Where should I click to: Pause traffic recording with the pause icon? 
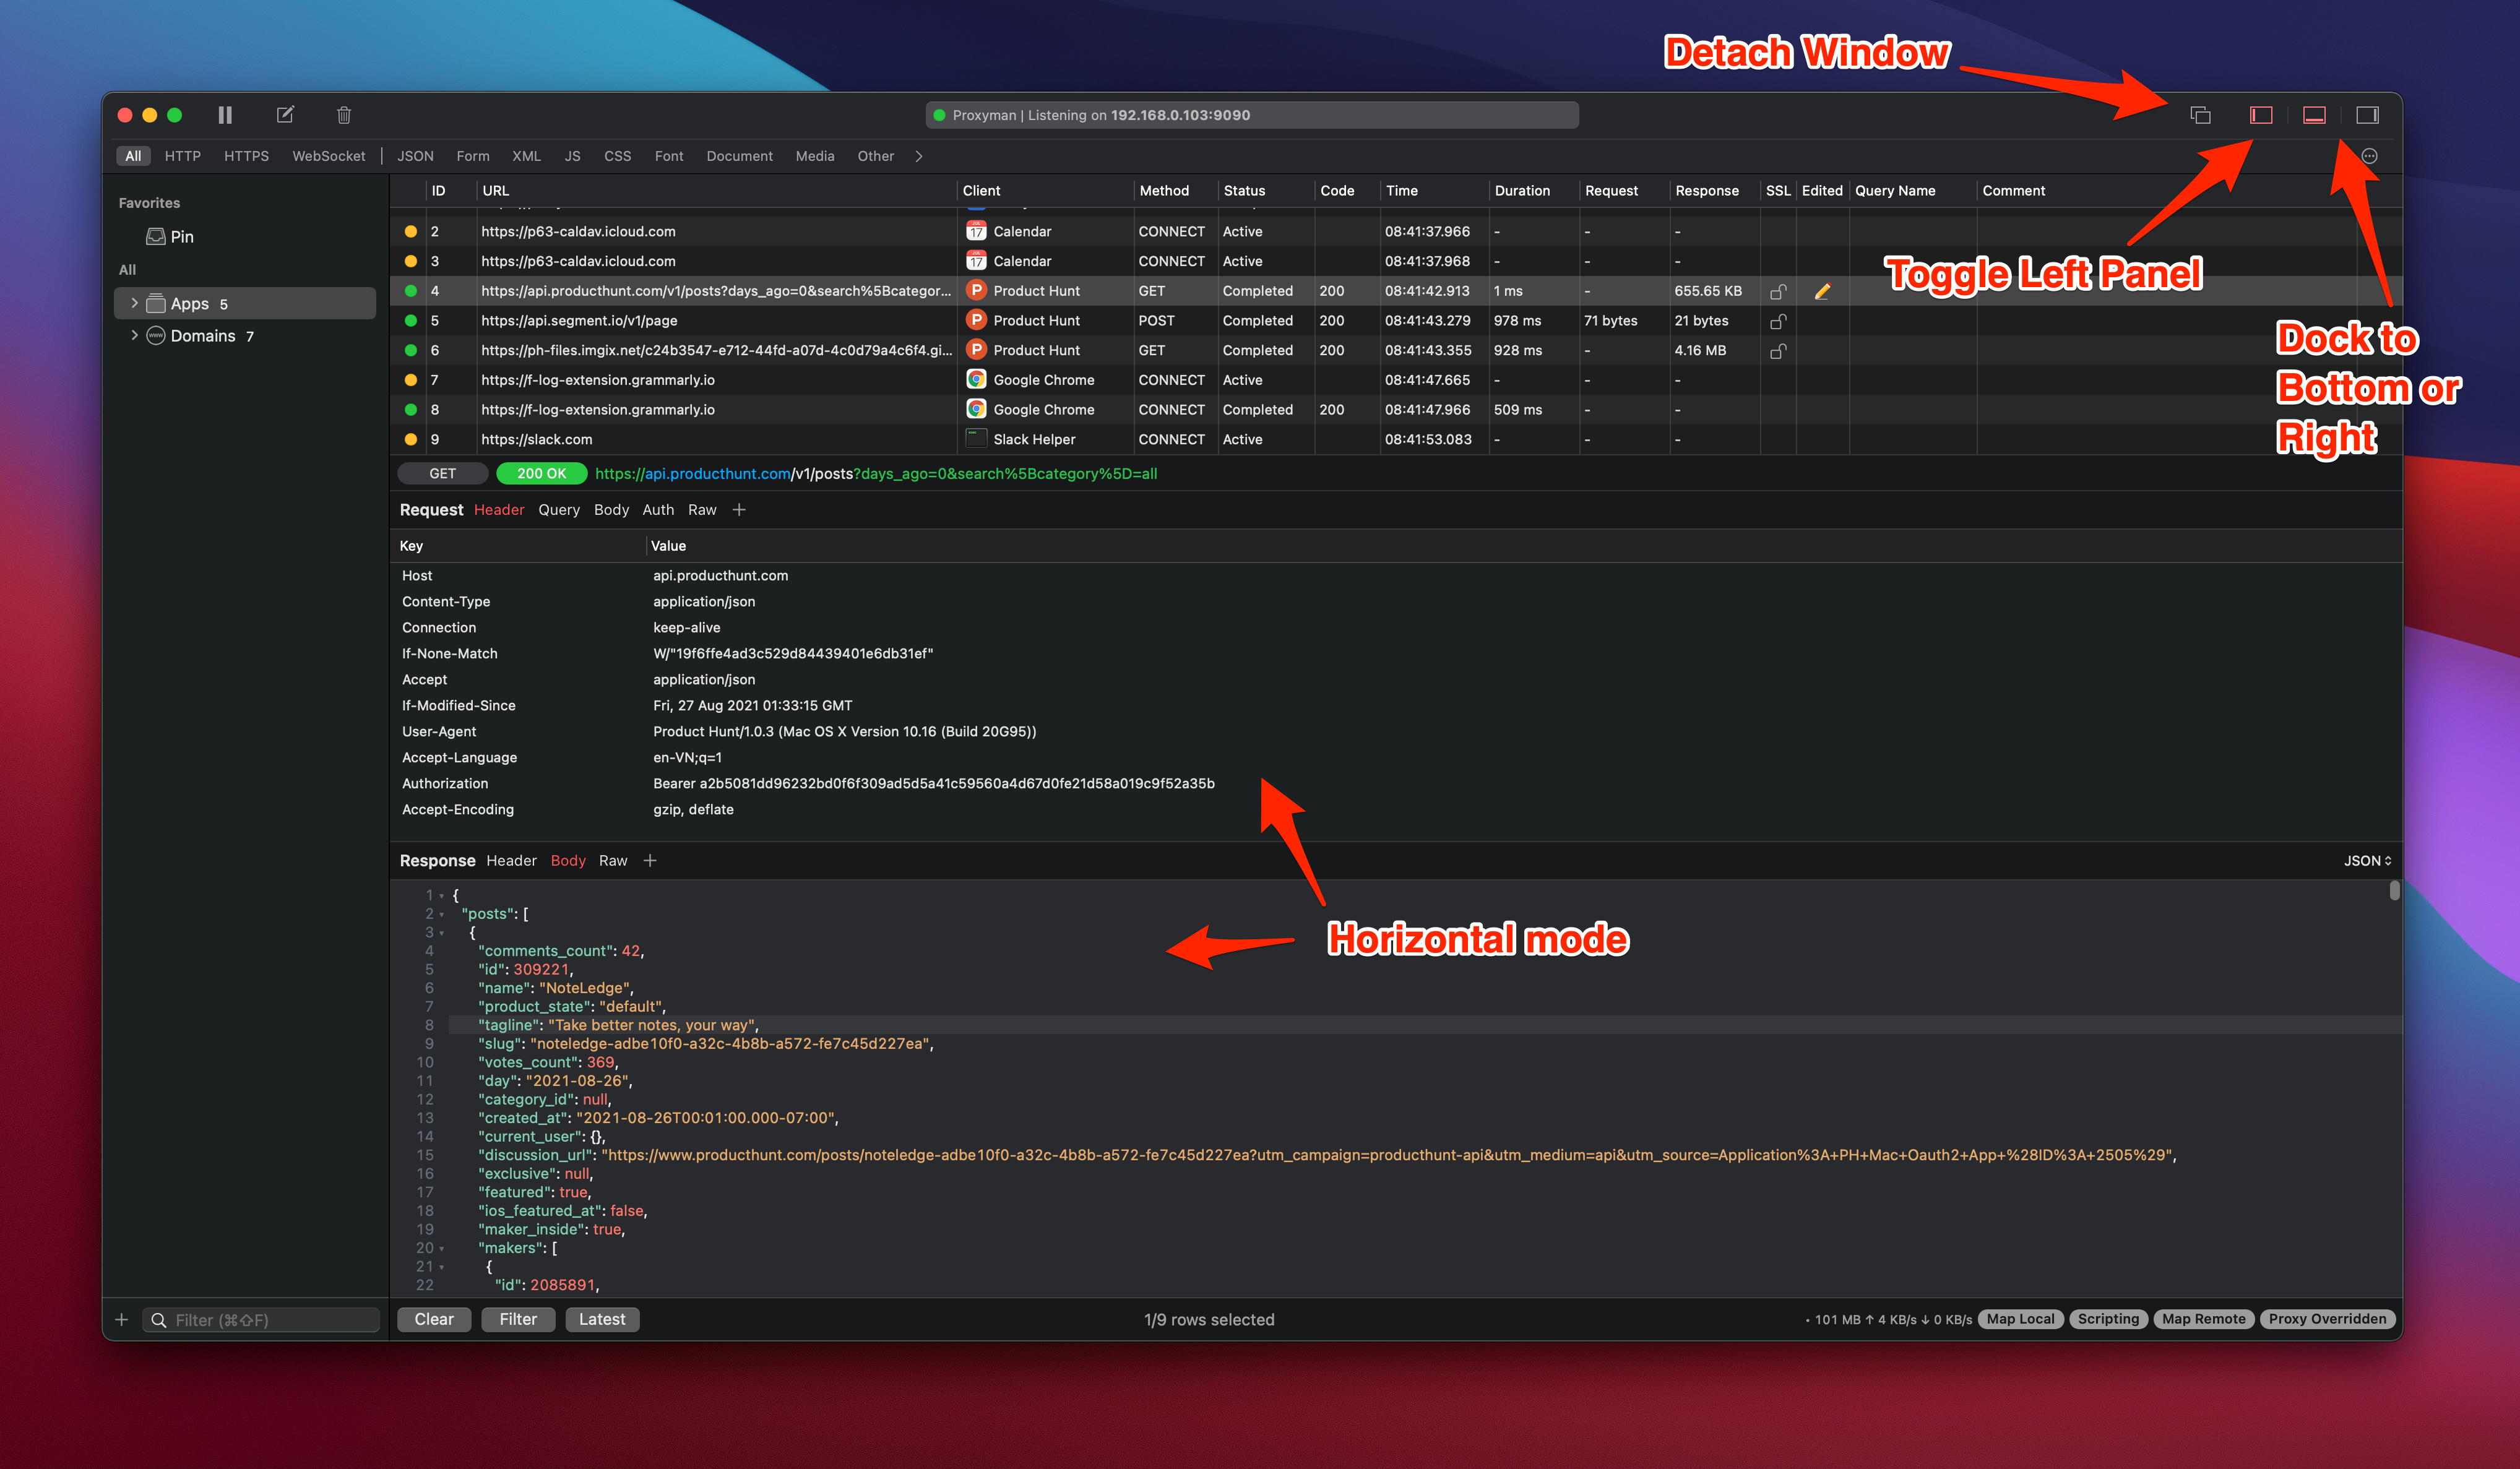tap(225, 115)
